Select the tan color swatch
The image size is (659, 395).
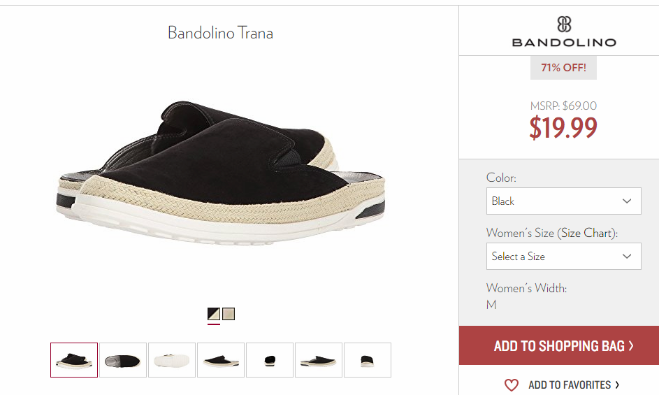pos(229,314)
